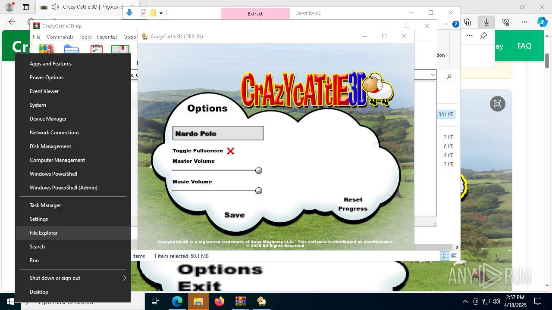Open WinRAR Favorites menu

[x=107, y=37]
